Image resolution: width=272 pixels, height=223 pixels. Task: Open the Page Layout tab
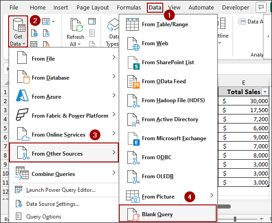[92, 7]
